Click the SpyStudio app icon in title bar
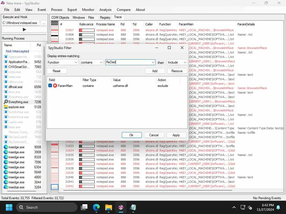Screen dimensions: 286x214 3,3
